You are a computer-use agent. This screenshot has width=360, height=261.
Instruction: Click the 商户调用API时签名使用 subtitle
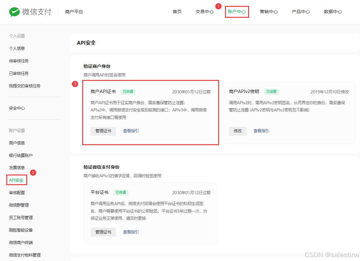[104, 75]
